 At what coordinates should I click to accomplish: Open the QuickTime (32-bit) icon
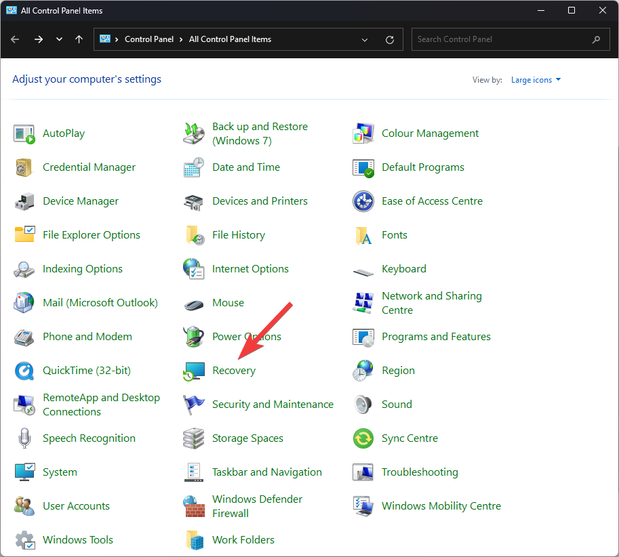[x=24, y=371]
